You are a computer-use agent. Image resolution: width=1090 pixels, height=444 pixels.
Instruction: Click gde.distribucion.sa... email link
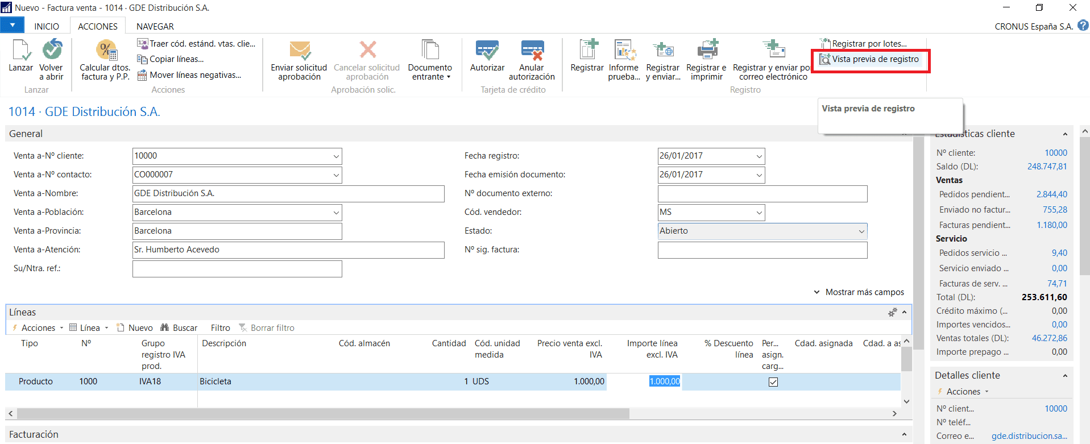(1029, 436)
